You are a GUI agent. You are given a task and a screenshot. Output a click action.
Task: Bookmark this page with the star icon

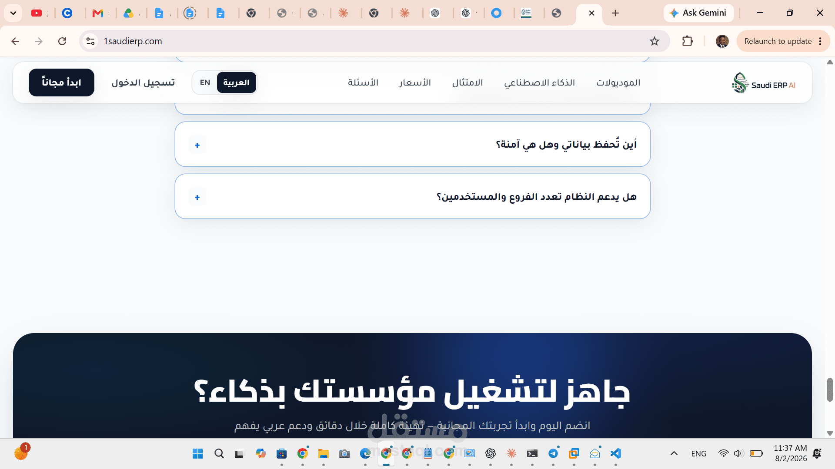click(655, 41)
